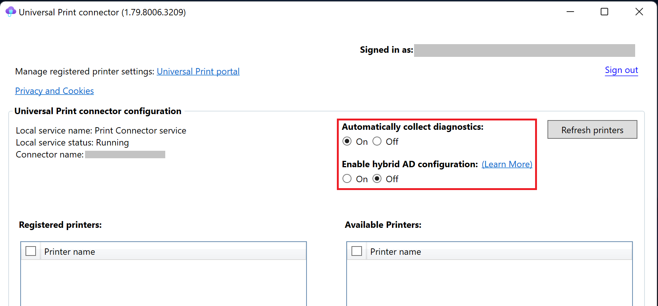Image resolution: width=658 pixels, height=306 pixels.
Task: Click the Sign out link
Action: tap(621, 70)
